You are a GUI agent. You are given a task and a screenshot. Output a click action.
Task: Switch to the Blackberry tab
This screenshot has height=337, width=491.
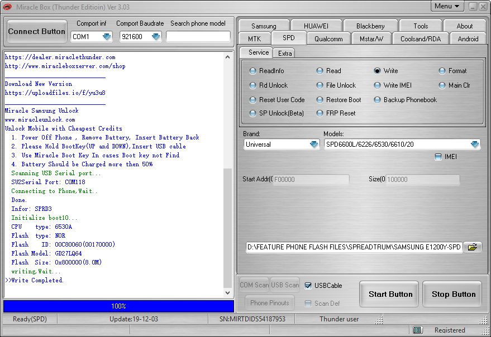point(370,26)
